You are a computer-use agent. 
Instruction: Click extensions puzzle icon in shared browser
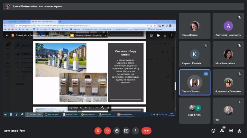pos(163,26)
